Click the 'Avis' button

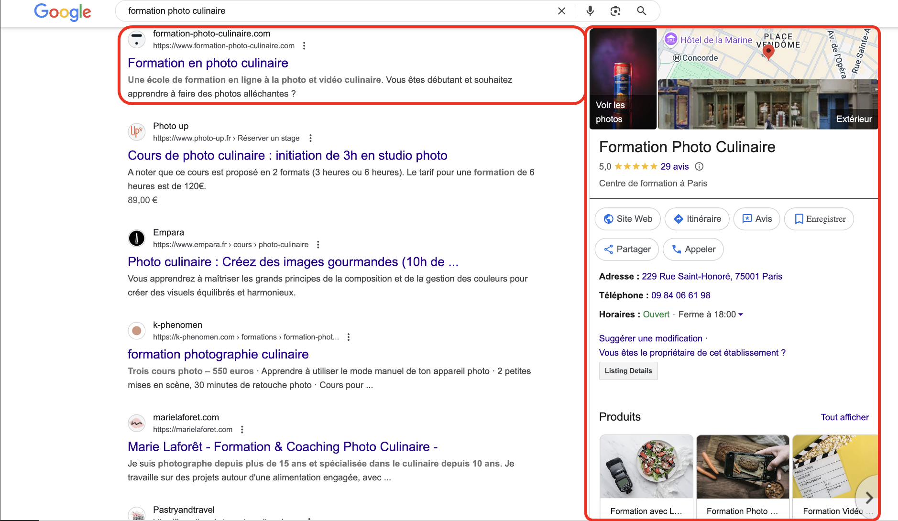[757, 219]
